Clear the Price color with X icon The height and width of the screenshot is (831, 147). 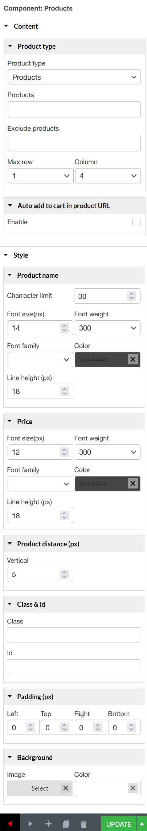[133, 484]
